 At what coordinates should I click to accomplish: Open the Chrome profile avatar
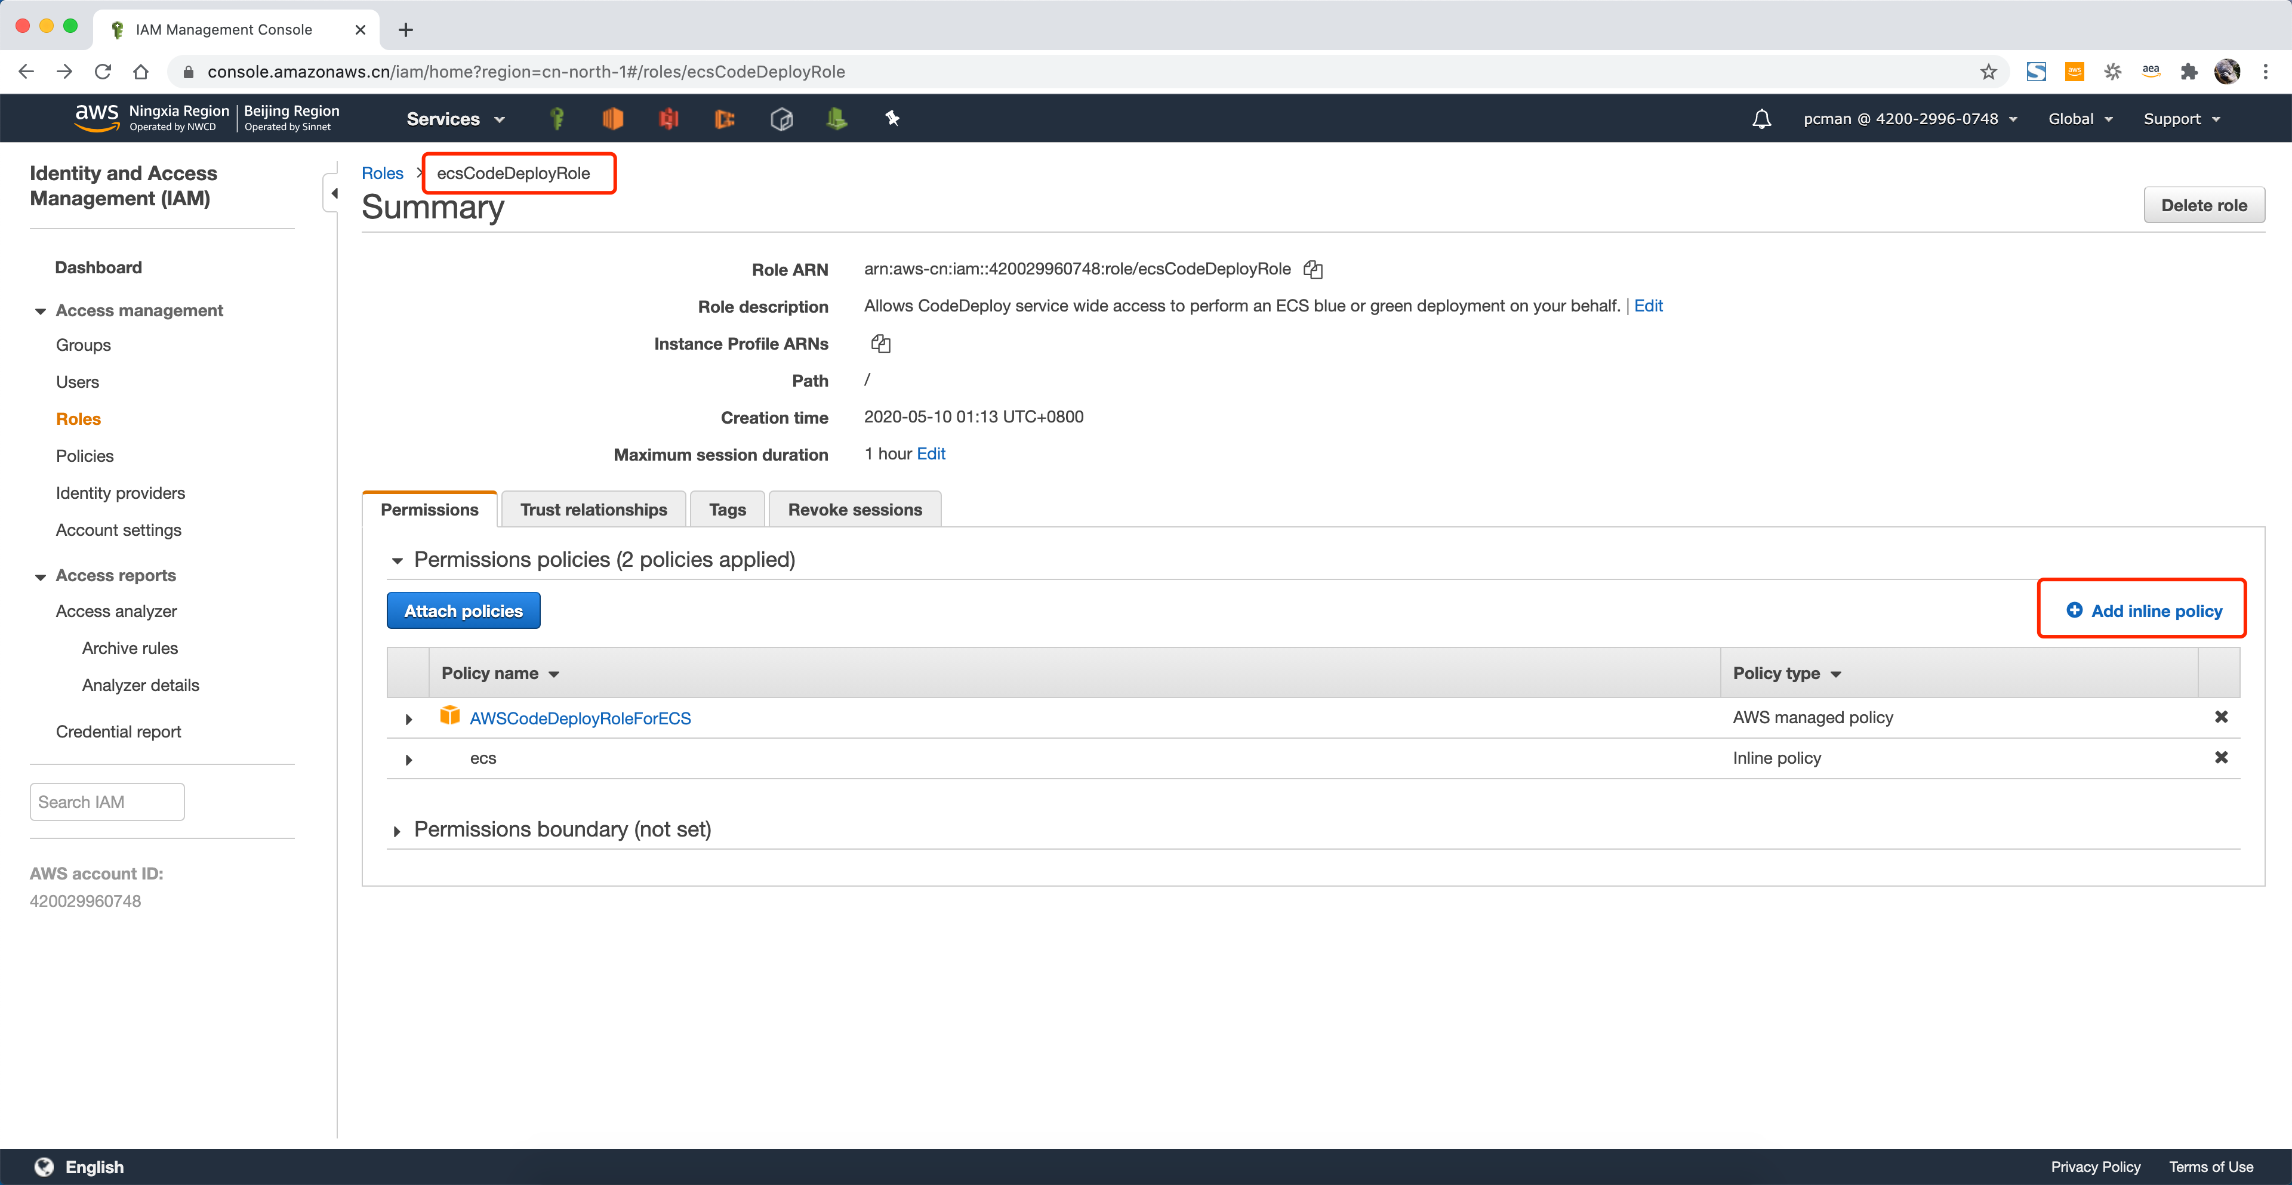[2227, 72]
